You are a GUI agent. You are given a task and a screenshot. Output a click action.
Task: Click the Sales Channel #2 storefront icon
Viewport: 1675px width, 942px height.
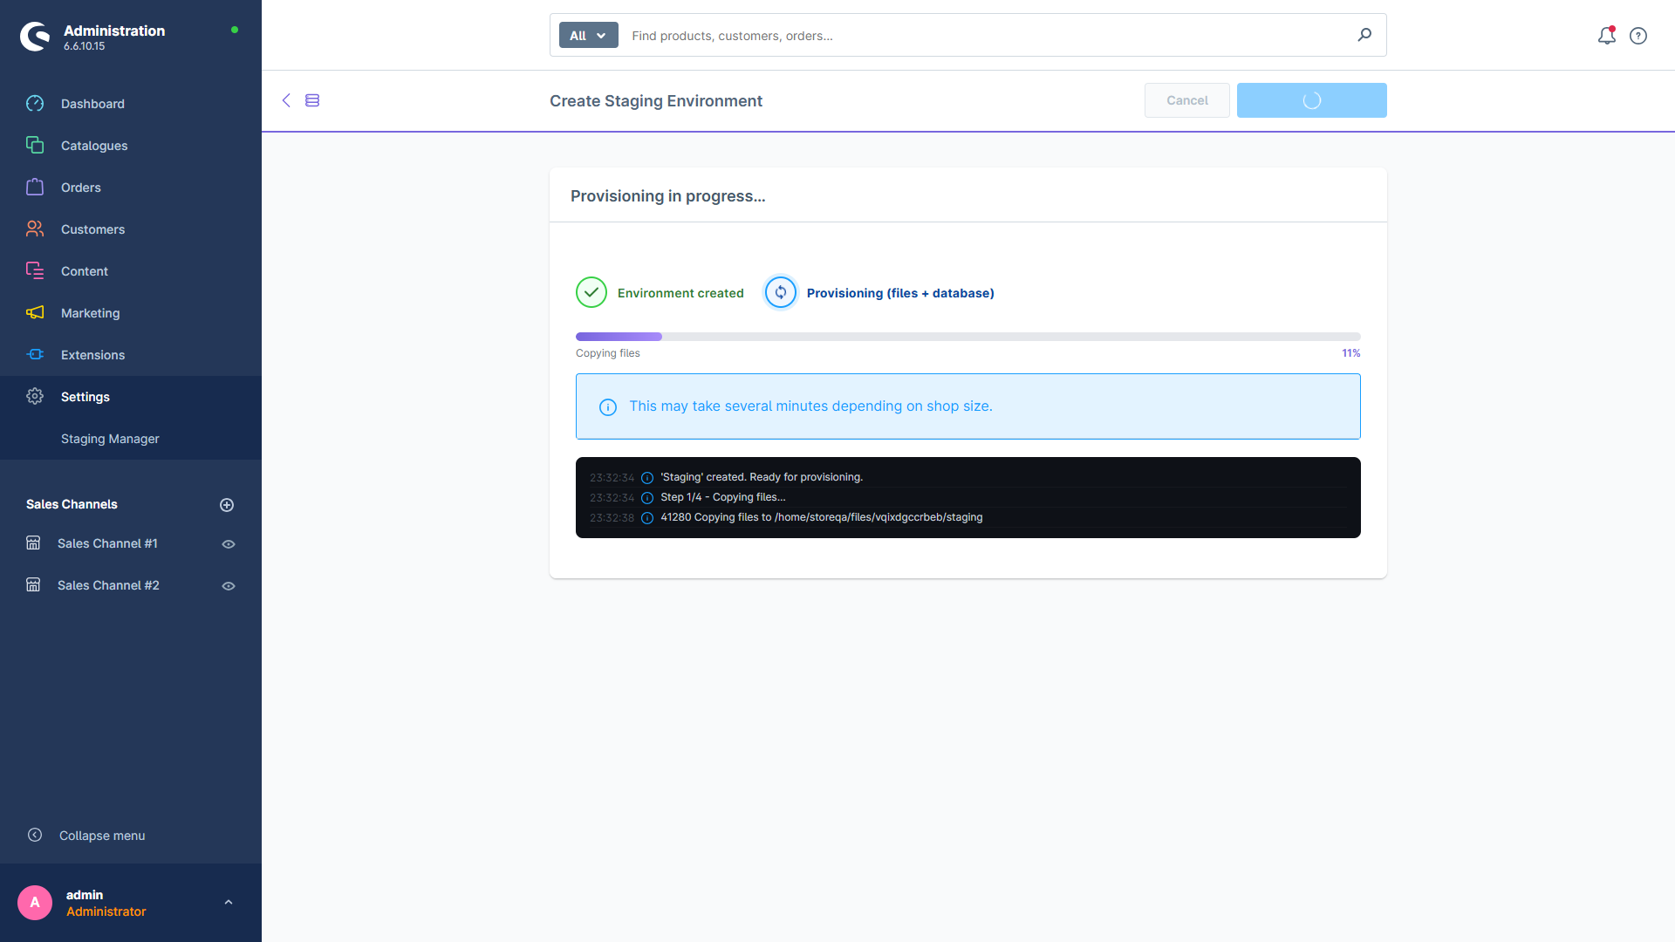click(33, 585)
